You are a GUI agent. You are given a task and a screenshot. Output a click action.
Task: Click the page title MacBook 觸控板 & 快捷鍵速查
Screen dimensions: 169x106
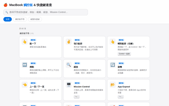[x=31, y=5]
